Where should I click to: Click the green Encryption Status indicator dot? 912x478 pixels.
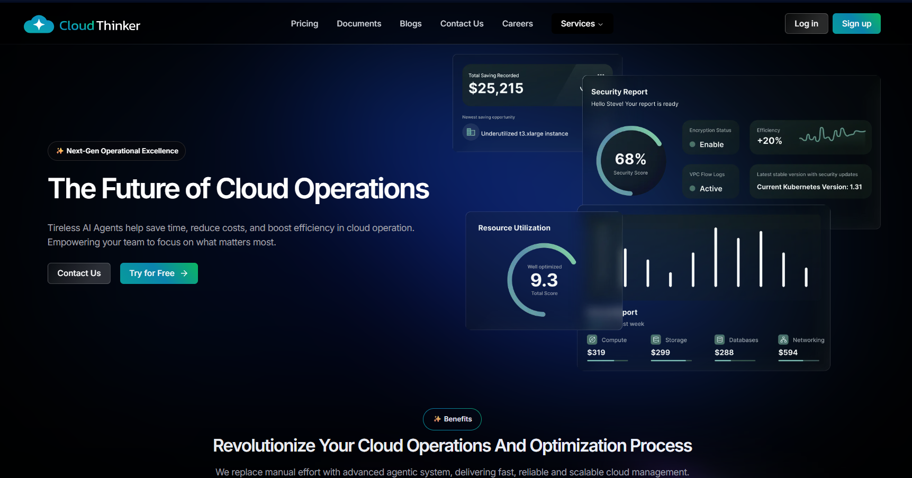(692, 144)
